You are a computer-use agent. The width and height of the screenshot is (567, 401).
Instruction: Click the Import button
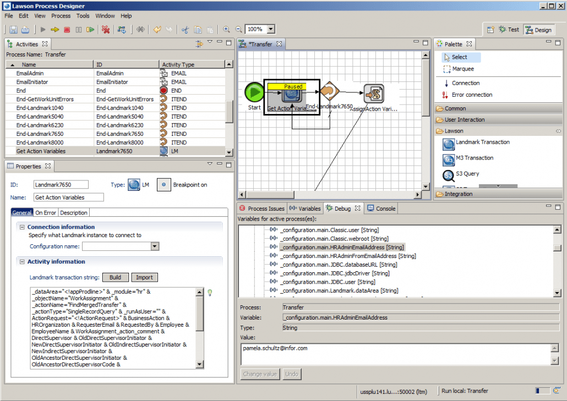[x=144, y=277]
